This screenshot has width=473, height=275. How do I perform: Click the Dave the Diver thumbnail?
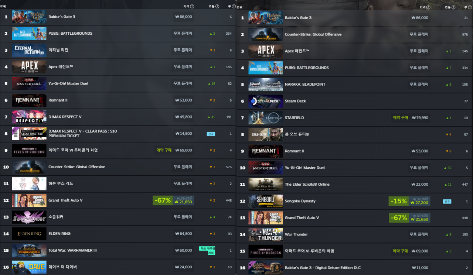coord(29,267)
